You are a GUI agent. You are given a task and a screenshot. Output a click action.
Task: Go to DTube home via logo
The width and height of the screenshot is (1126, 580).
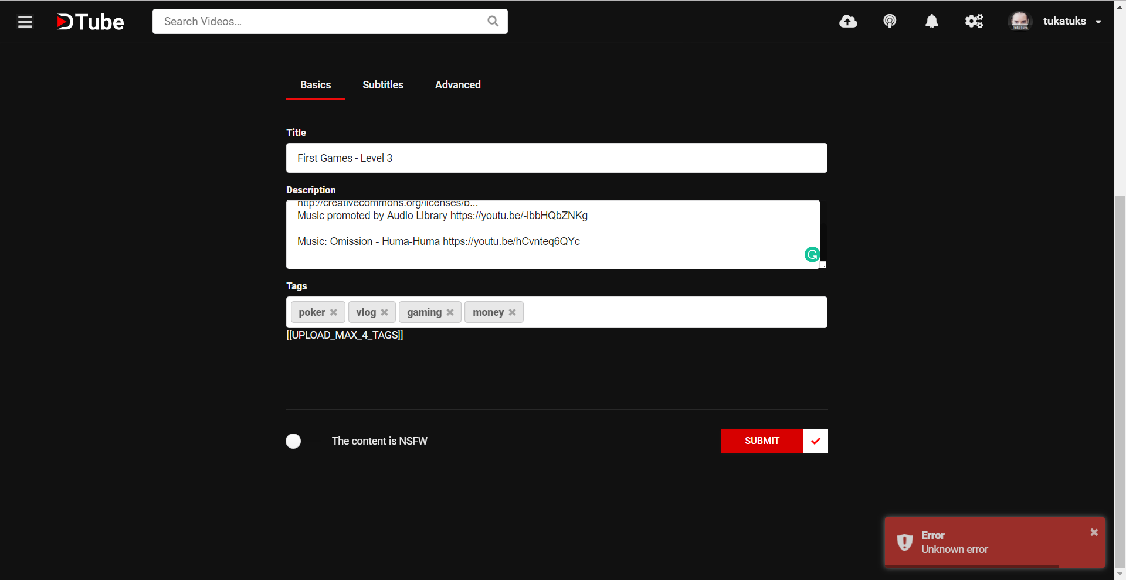pyautogui.click(x=90, y=22)
